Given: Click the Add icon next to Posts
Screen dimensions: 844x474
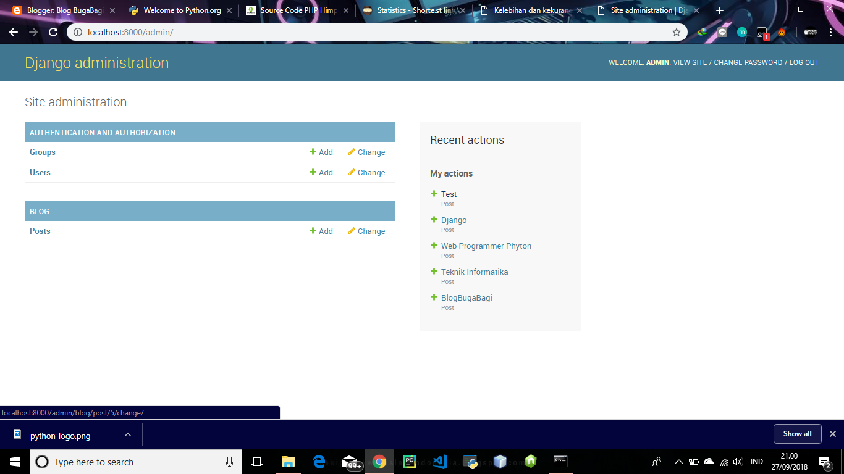Looking at the screenshot, I should [313, 231].
